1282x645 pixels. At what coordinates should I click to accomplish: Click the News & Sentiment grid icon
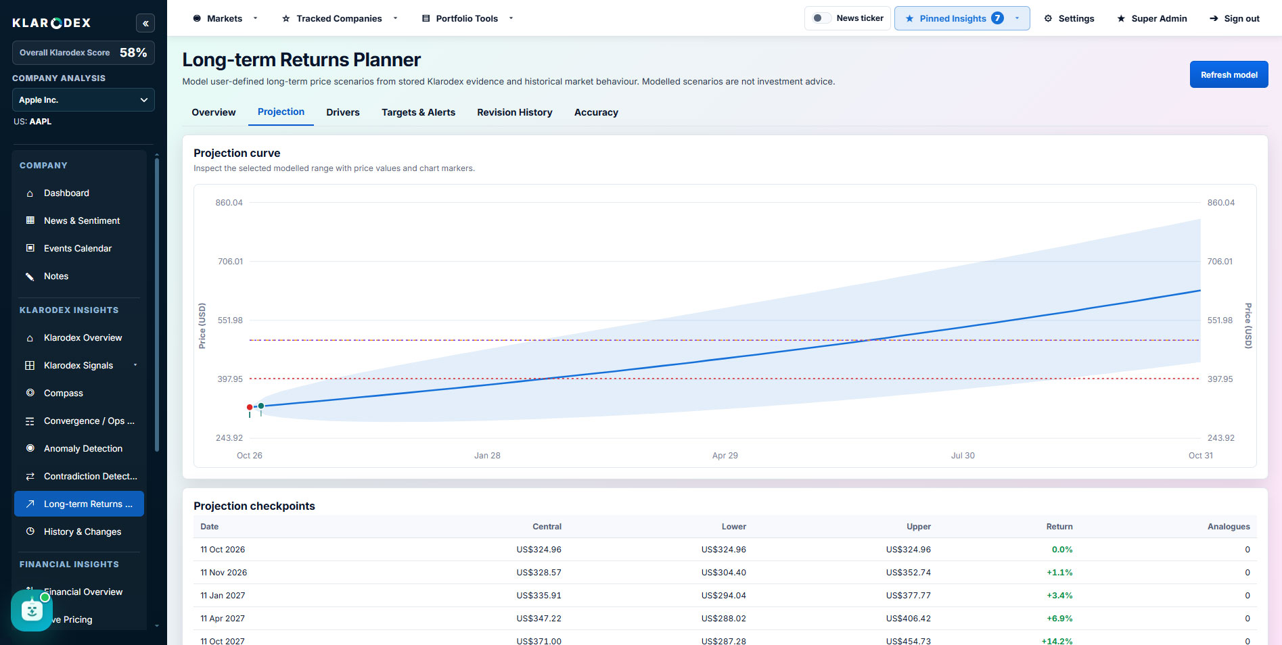(x=30, y=220)
